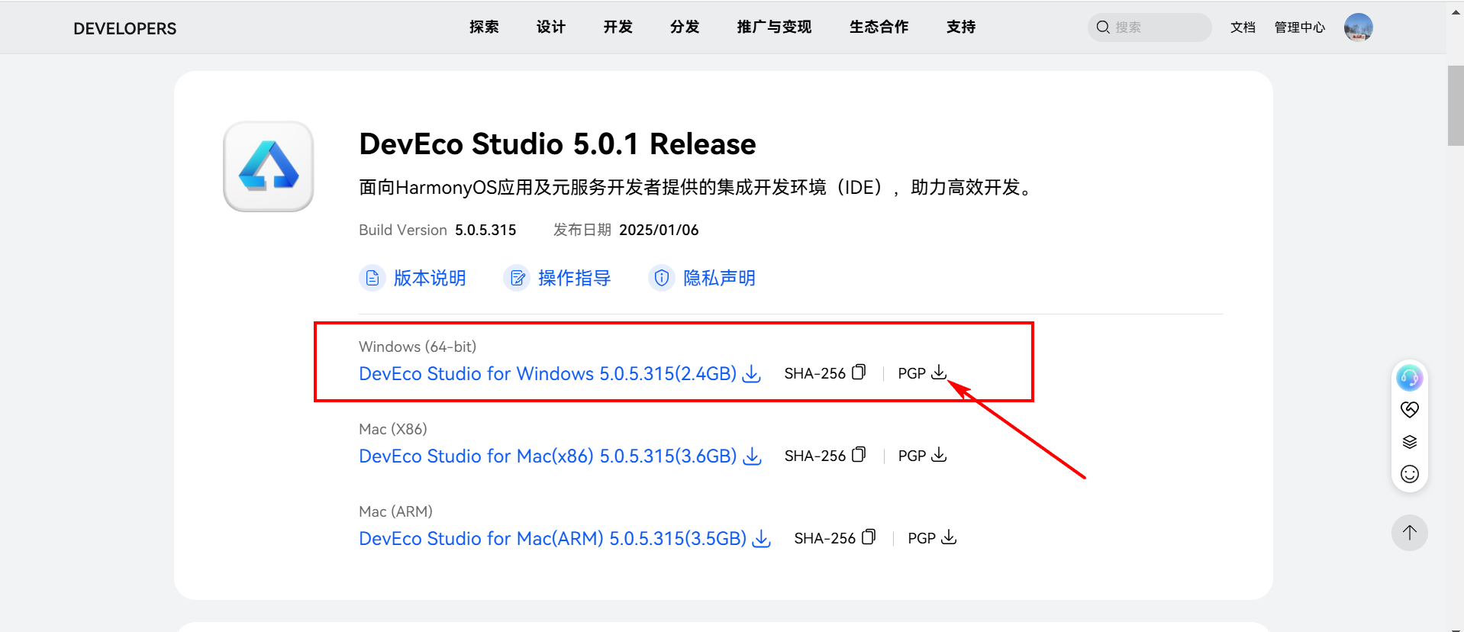Screen dimensions: 1464x632
Task: Download PGP for the Mac(x86) package
Action: coord(939,454)
